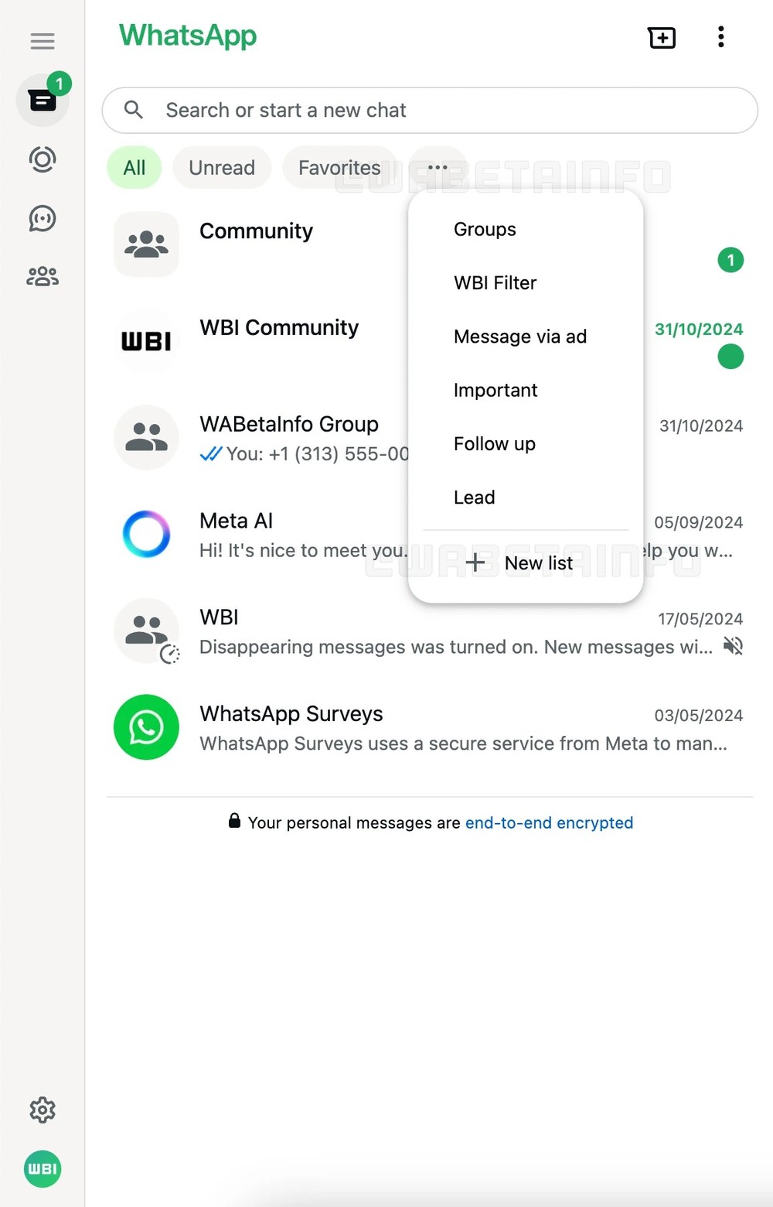Viewport: 773px width, 1207px height.
Task: Click the WhatsApp Surveys green logo avatar
Action: click(146, 727)
